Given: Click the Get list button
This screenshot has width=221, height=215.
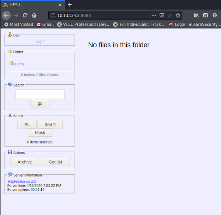Looking at the screenshot, I should click(x=56, y=162).
